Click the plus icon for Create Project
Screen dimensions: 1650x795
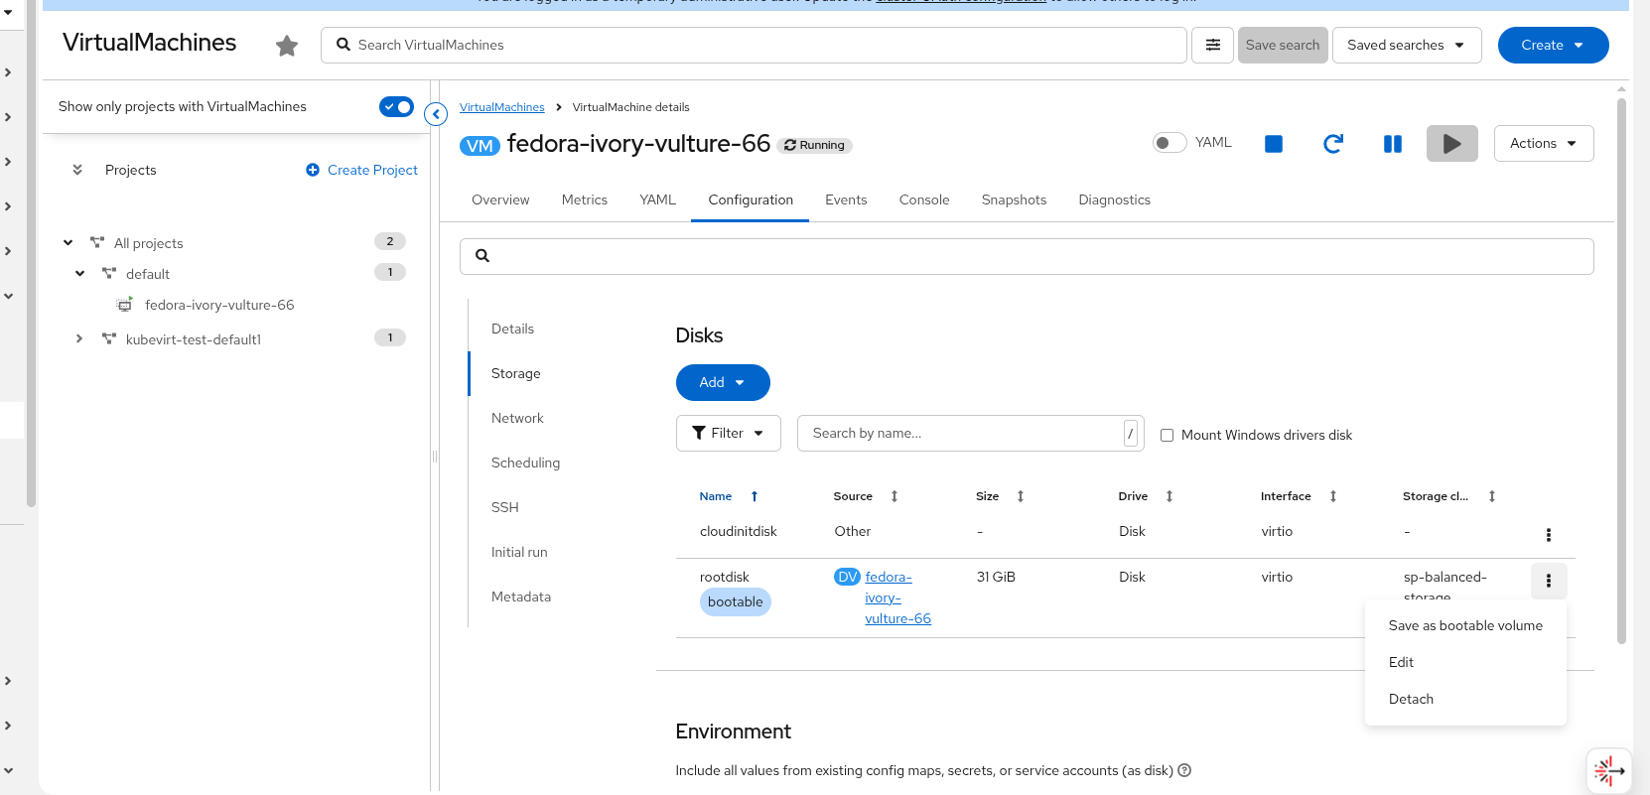[x=313, y=170]
